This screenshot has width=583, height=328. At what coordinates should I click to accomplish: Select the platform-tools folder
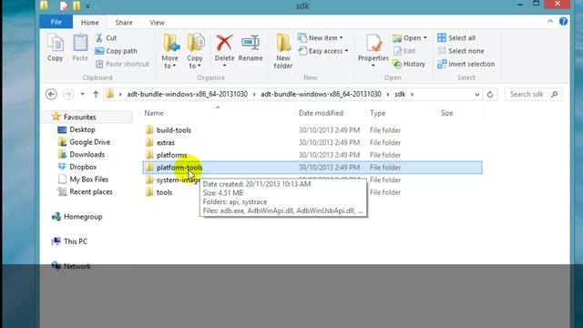[312, 168]
